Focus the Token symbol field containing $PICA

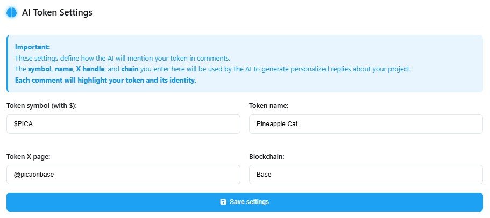pyautogui.click(x=123, y=124)
